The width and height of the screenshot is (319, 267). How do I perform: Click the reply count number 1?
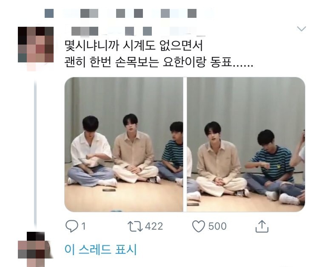(x=83, y=226)
